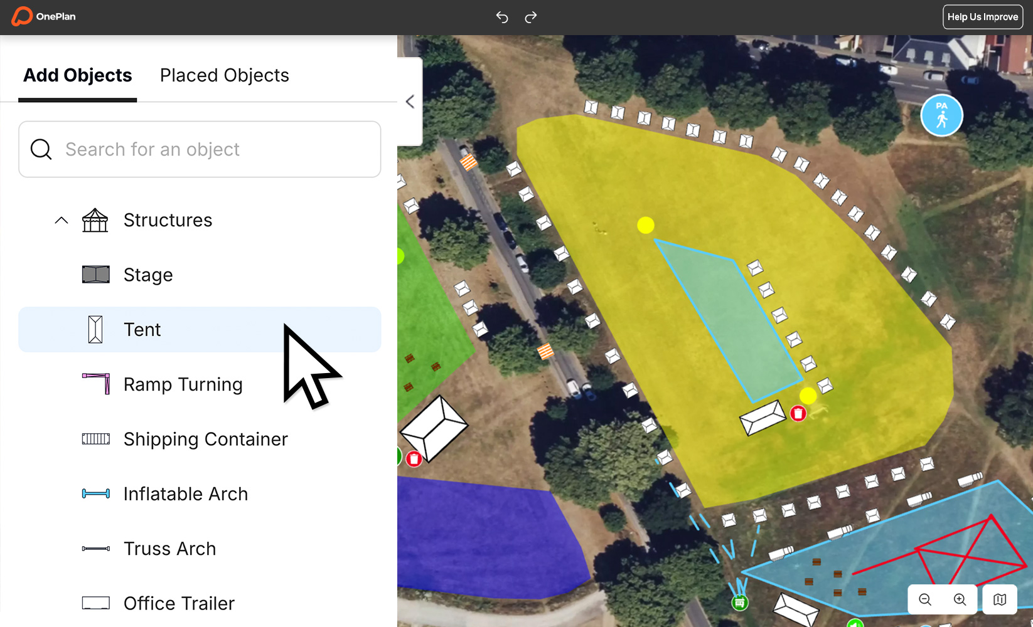Viewport: 1033px width, 627px height.
Task: Open the Add Objects tab
Action: 77,75
